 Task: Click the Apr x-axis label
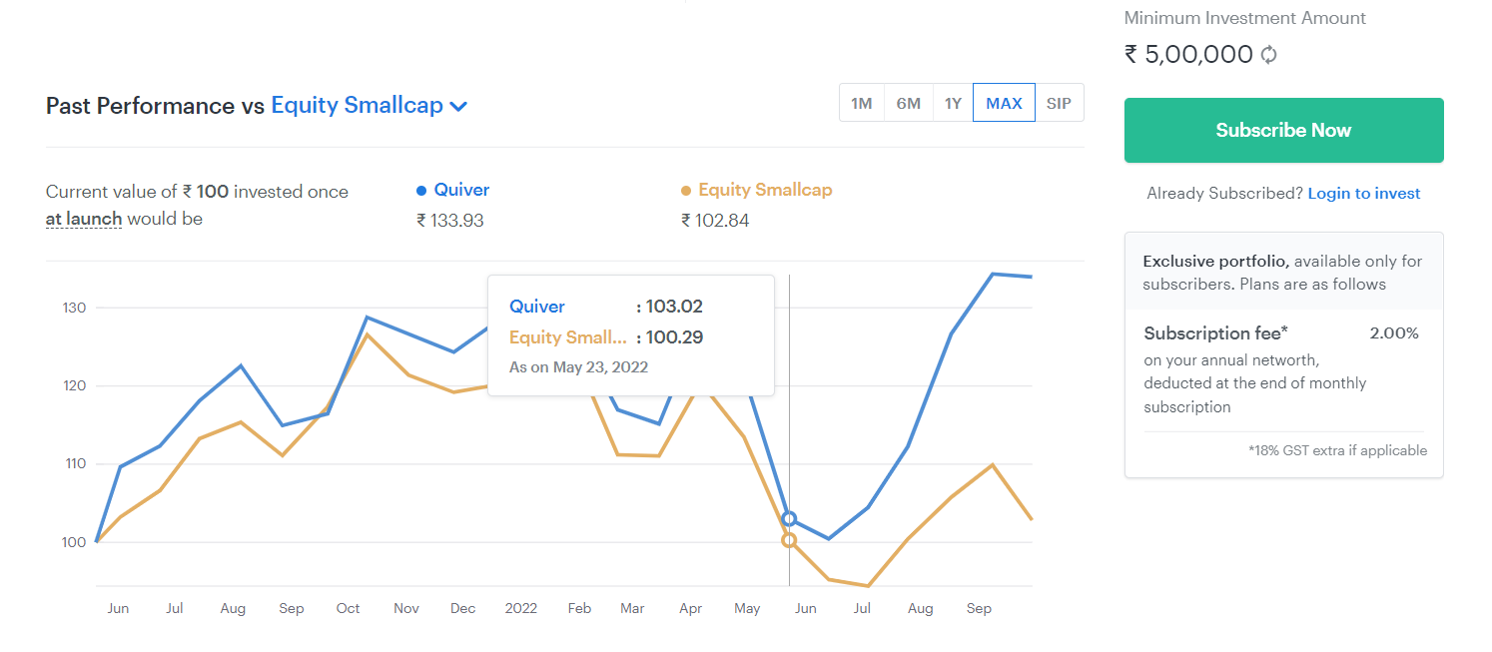[x=690, y=608]
